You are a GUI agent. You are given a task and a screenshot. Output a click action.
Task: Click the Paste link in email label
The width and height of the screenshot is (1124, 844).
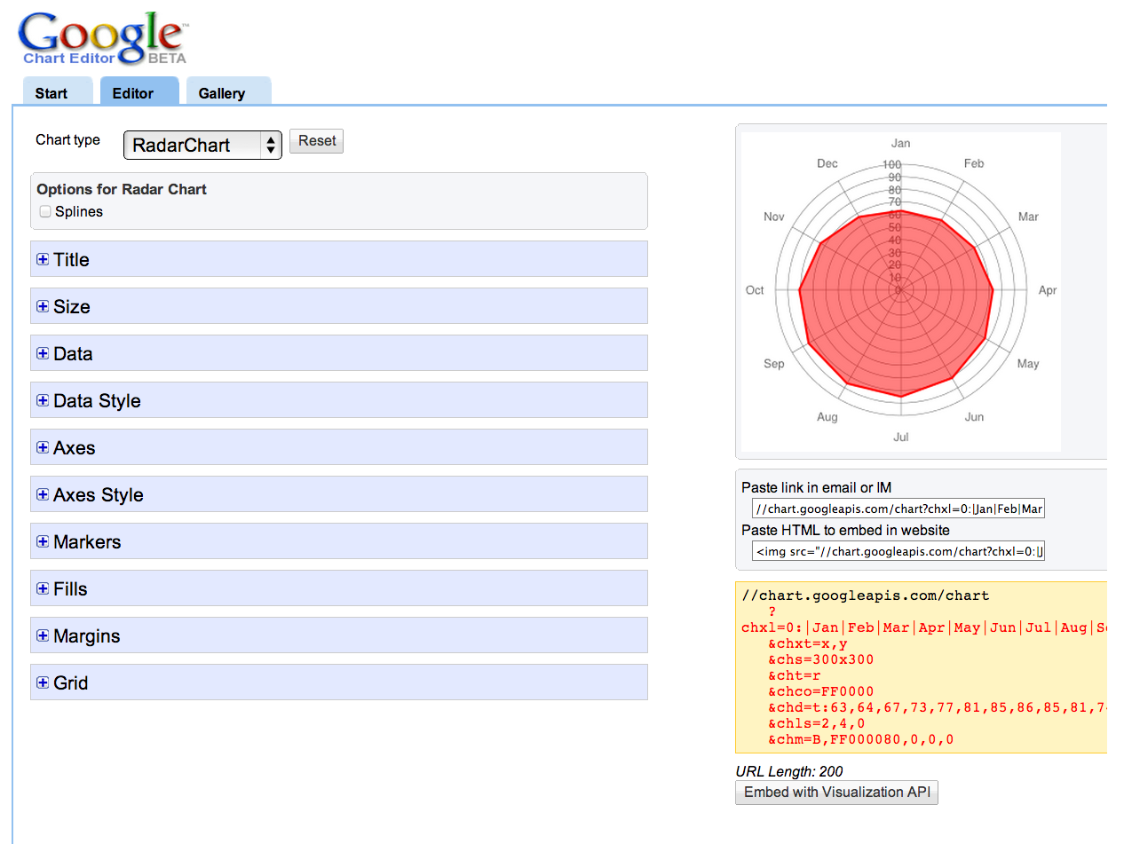click(x=817, y=487)
